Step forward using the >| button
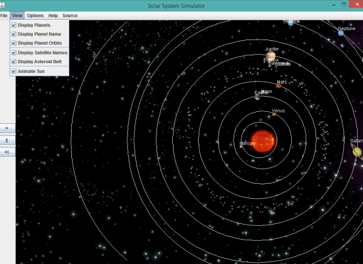The image size is (363, 264). [7, 152]
